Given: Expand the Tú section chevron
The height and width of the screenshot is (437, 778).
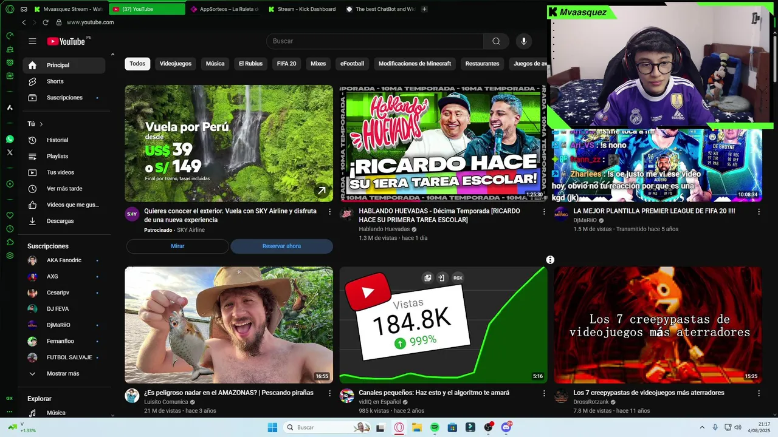Looking at the screenshot, I should [41, 124].
